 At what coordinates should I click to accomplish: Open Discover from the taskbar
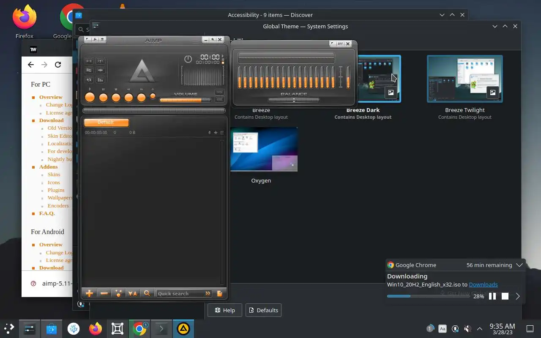pyautogui.click(x=52, y=328)
